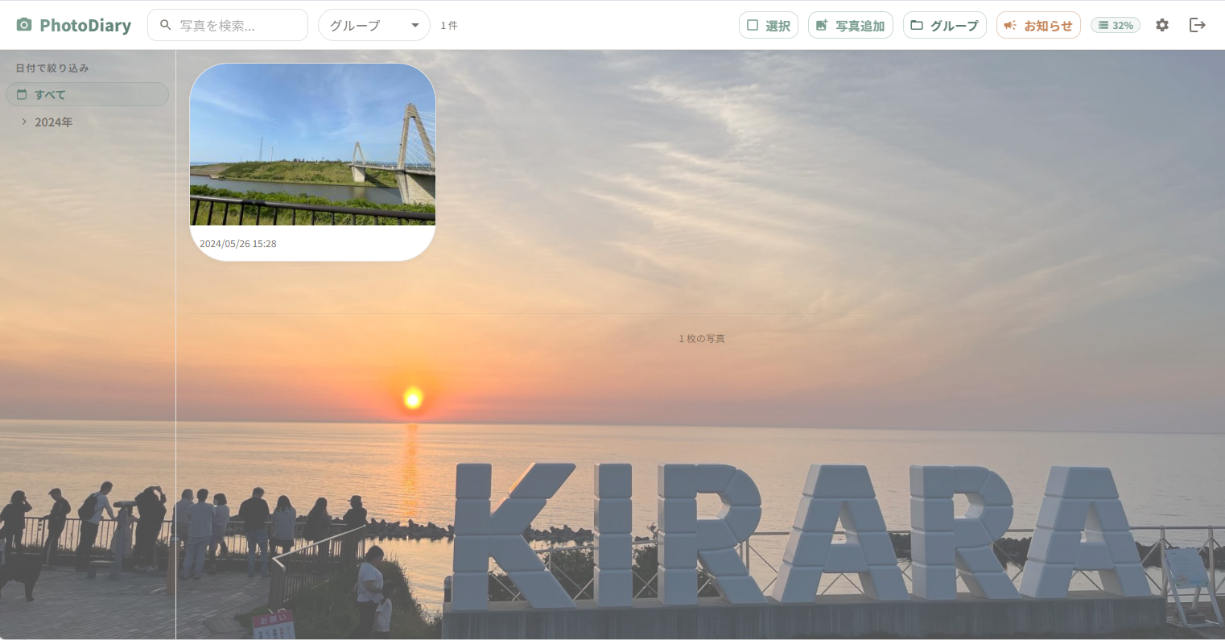Viewport: 1225px width, 640px height.
Task: Select the すべて date filter
Action: [88, 94]
